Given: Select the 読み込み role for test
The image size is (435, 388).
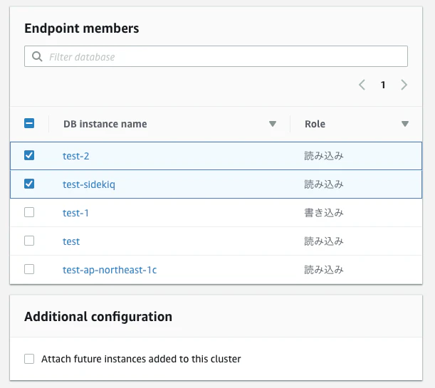Looking at the screenshot, I should pos(324,241).
